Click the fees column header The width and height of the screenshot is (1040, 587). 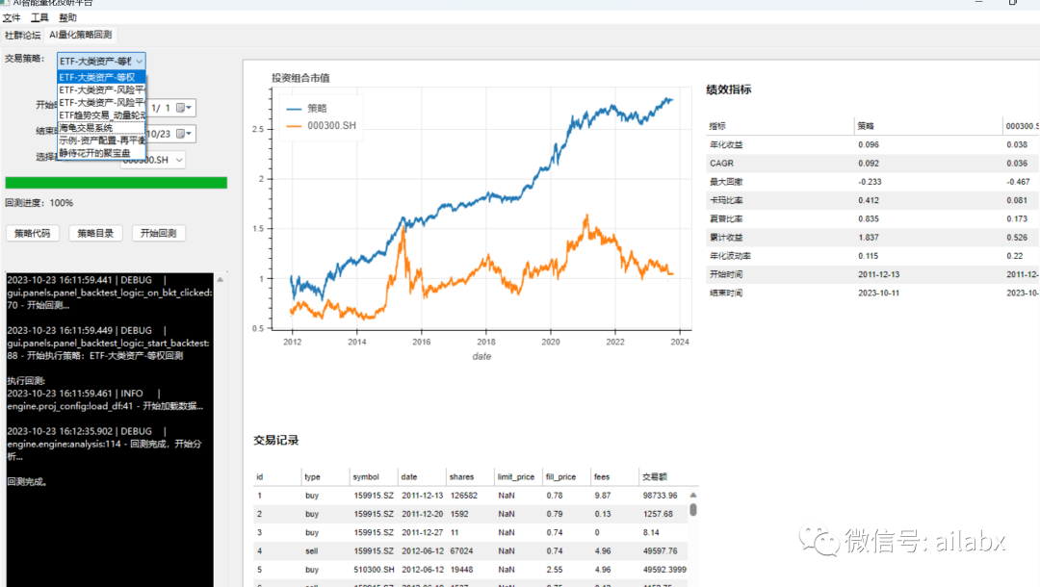tap(614, 476)
